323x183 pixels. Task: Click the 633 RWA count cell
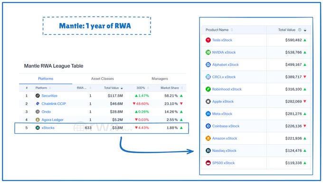88,128
